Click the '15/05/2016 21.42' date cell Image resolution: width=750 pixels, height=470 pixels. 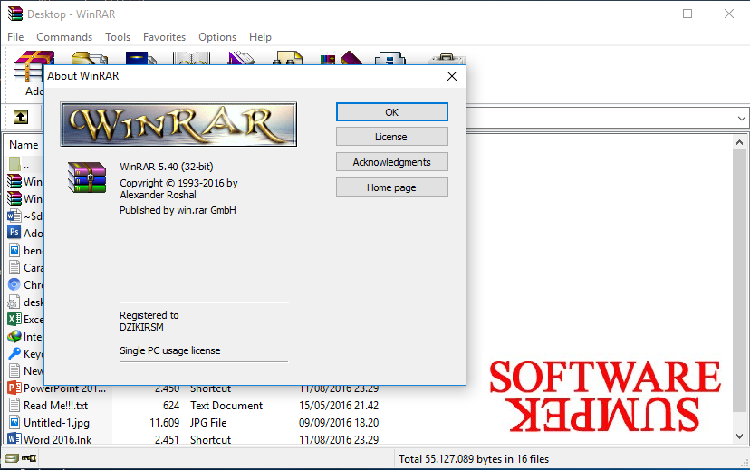[x=339, y=406]
